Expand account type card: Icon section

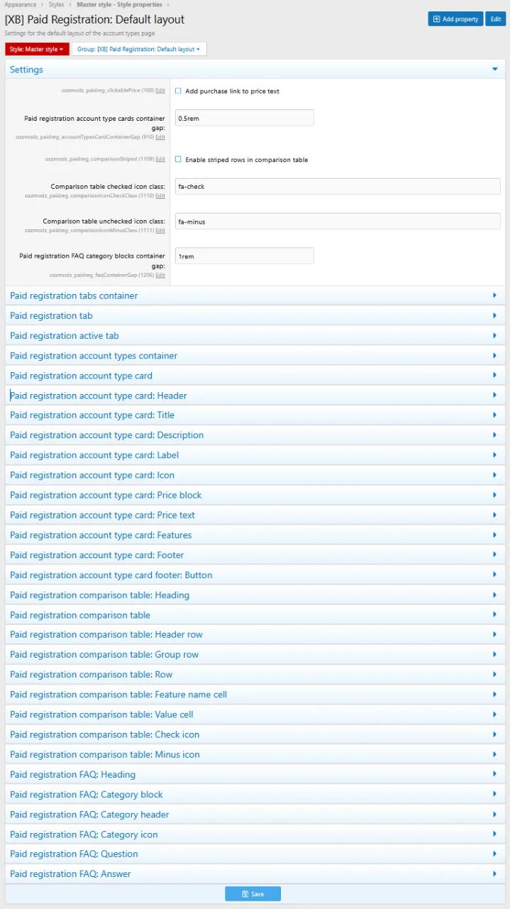point(255,475)
